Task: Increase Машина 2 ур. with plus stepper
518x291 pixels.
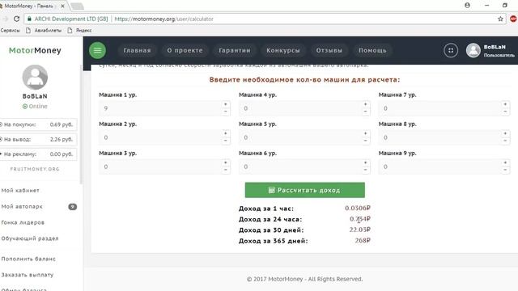Action: click(226, 133)
